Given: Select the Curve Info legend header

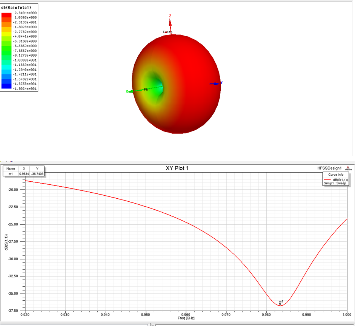Looking at the screenshot, I should coord(336,175).
